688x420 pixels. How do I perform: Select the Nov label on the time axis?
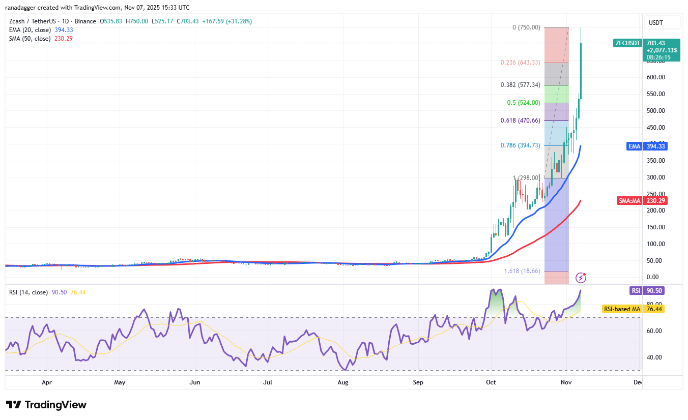coord(566,382)
